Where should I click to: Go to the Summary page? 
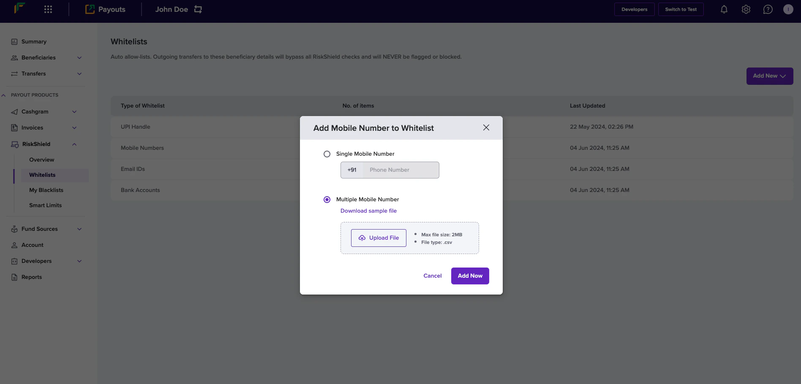pos(34,42)
